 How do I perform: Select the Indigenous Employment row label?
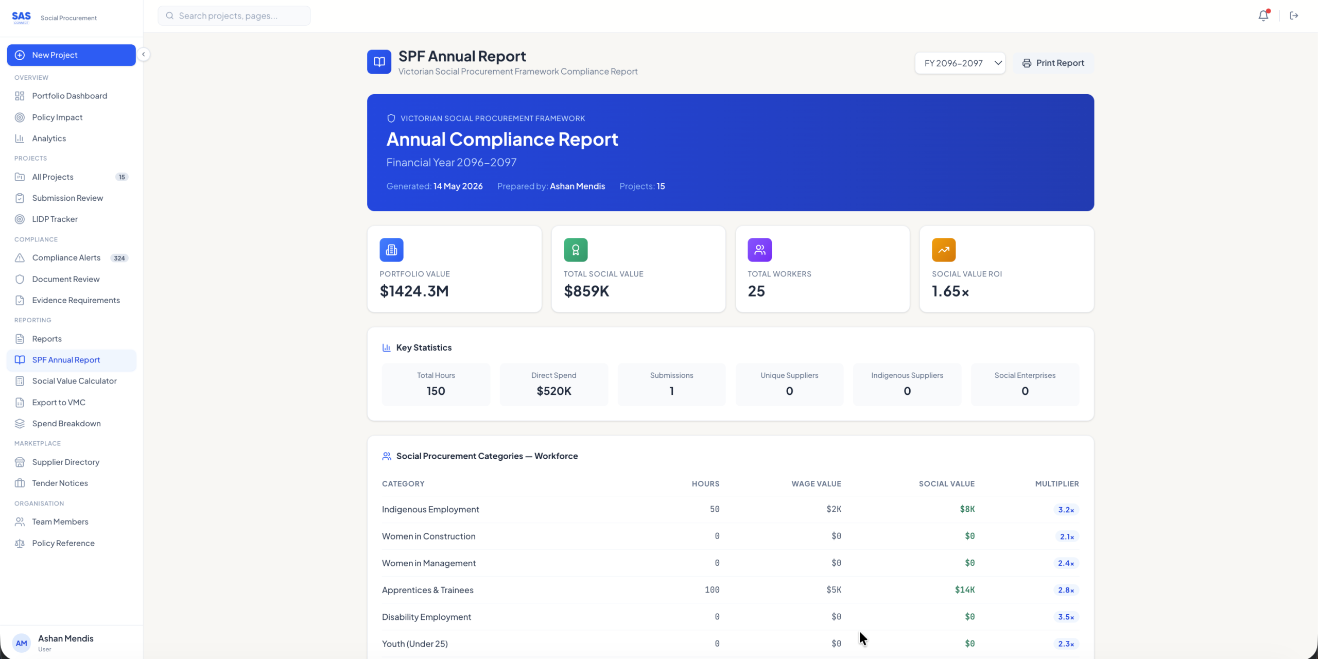tap(430, 509)
